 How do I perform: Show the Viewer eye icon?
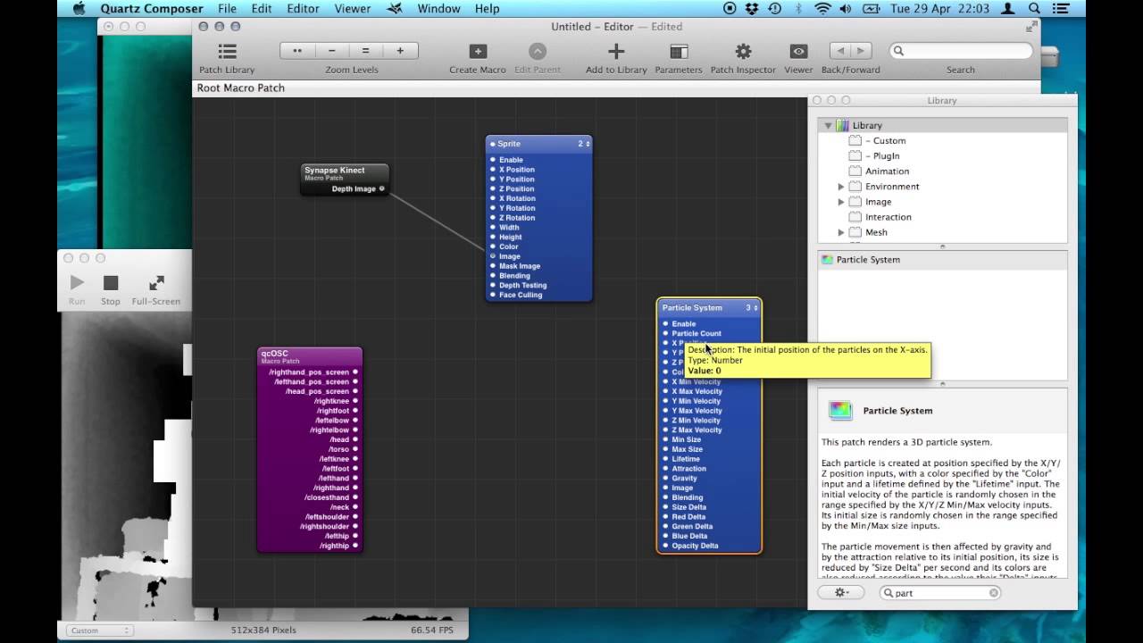pyautogui.click(x=798, y=51)
